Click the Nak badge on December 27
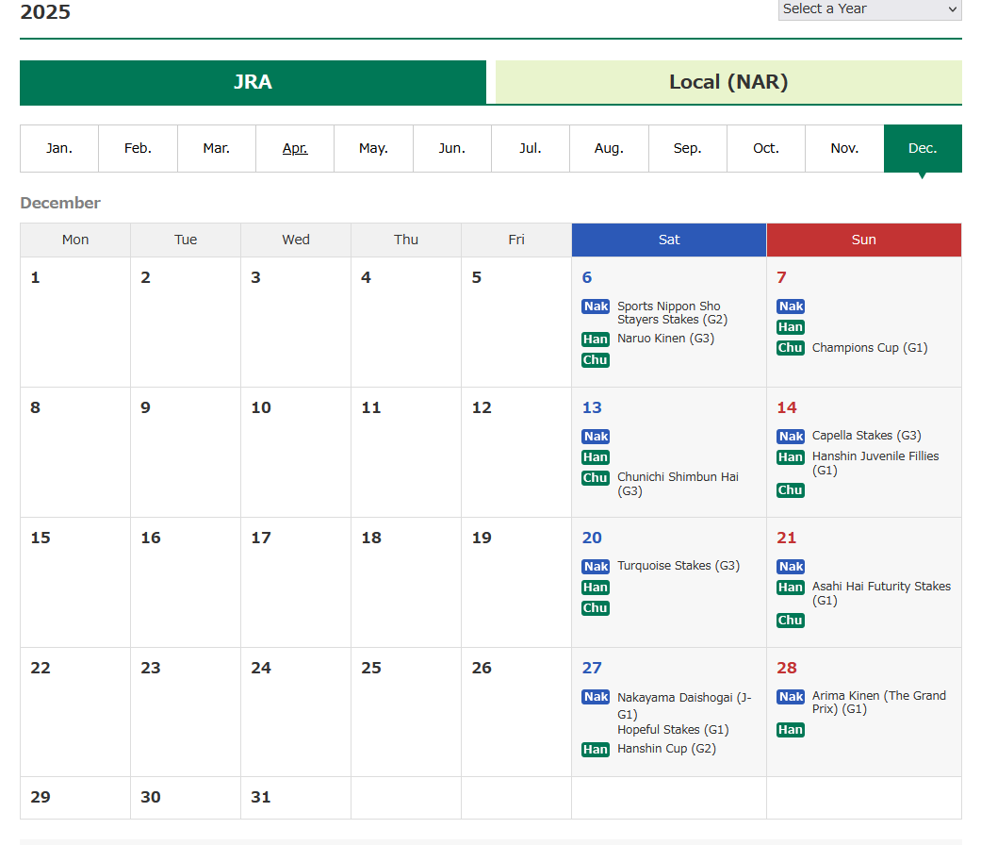This screenshot has width=981, height=845. click(596, 697)
